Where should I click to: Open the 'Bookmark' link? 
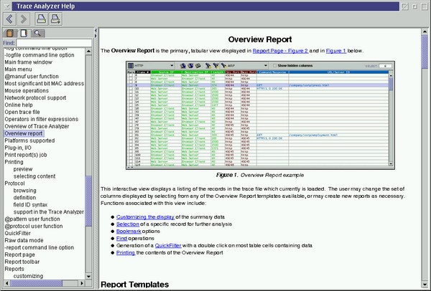coord(129,232)
